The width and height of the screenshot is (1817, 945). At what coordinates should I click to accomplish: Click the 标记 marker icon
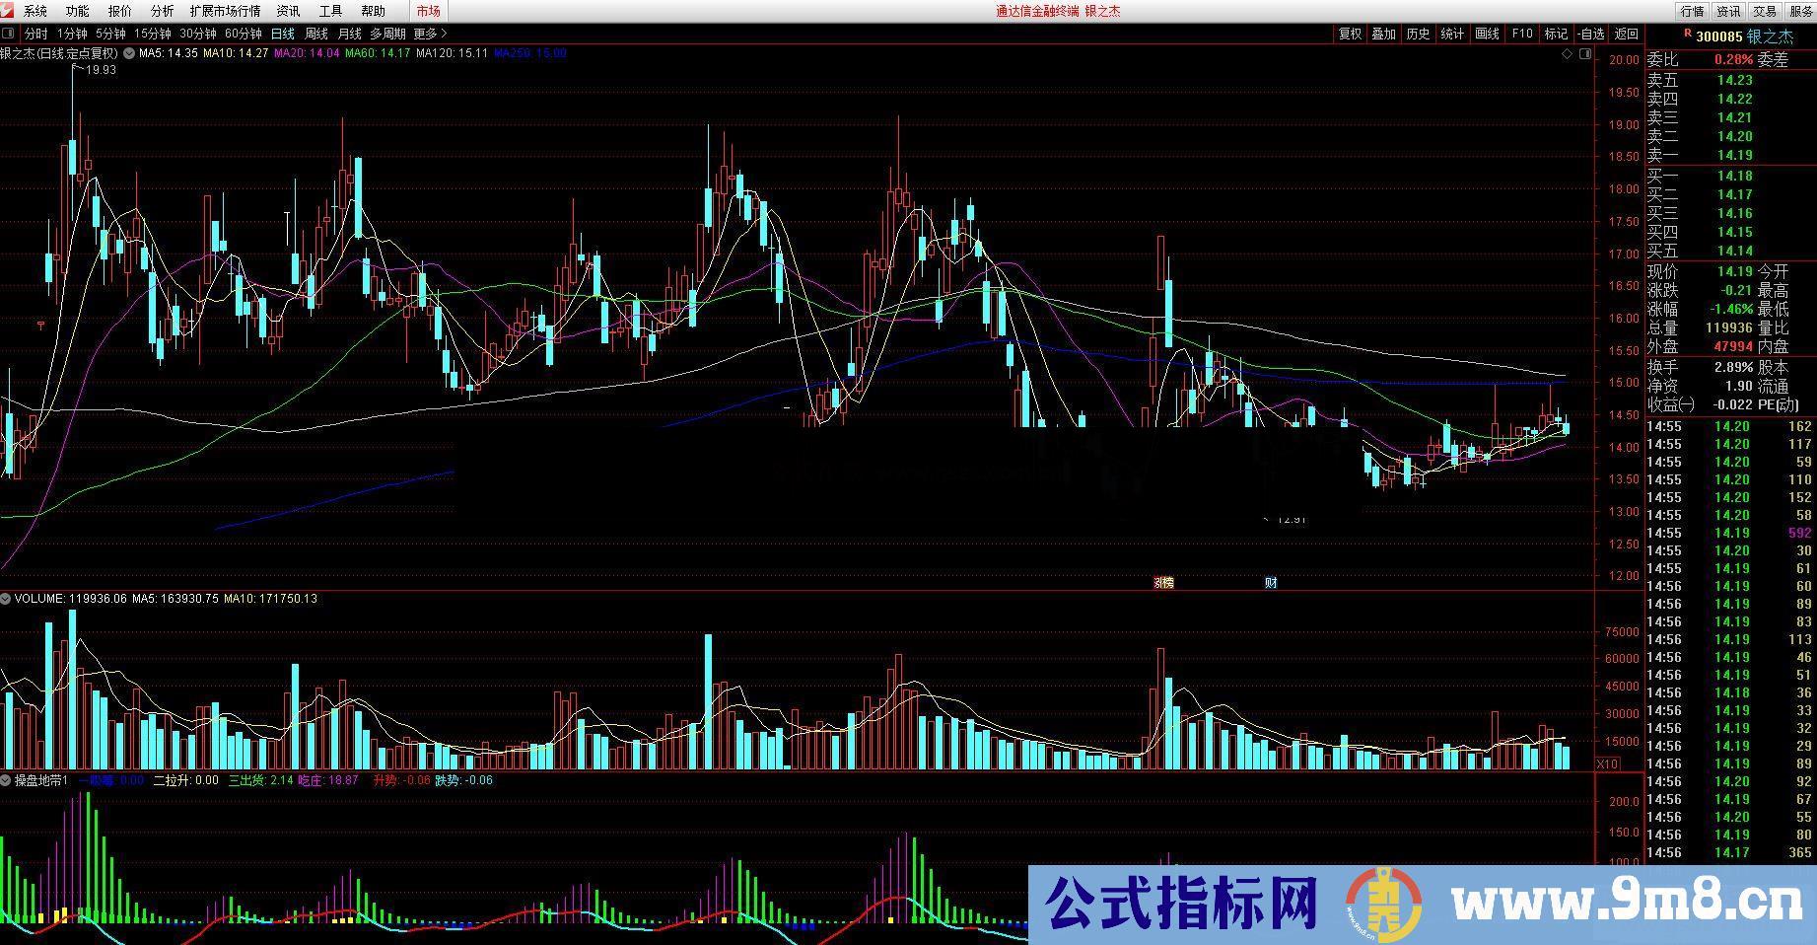(1556, 33)
